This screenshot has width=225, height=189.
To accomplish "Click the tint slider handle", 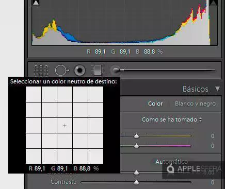I will pos(136,146).
